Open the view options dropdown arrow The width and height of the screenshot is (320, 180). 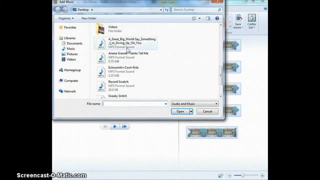click(199, 18)
